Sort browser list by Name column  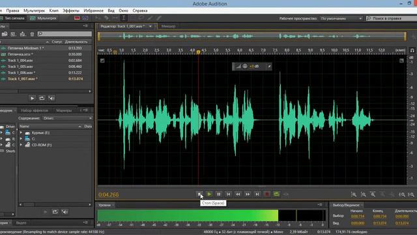coord(25,126)
